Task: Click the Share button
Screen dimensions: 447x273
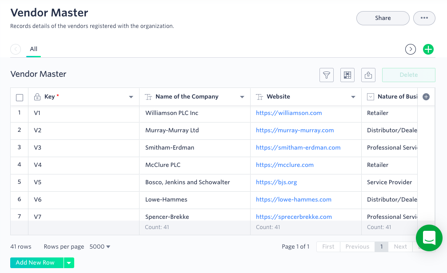Action: 383,18
